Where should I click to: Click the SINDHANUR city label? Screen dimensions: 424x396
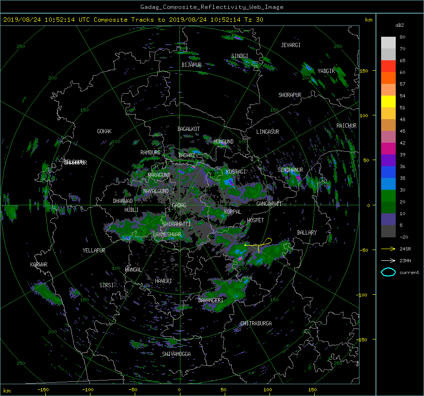290,170
